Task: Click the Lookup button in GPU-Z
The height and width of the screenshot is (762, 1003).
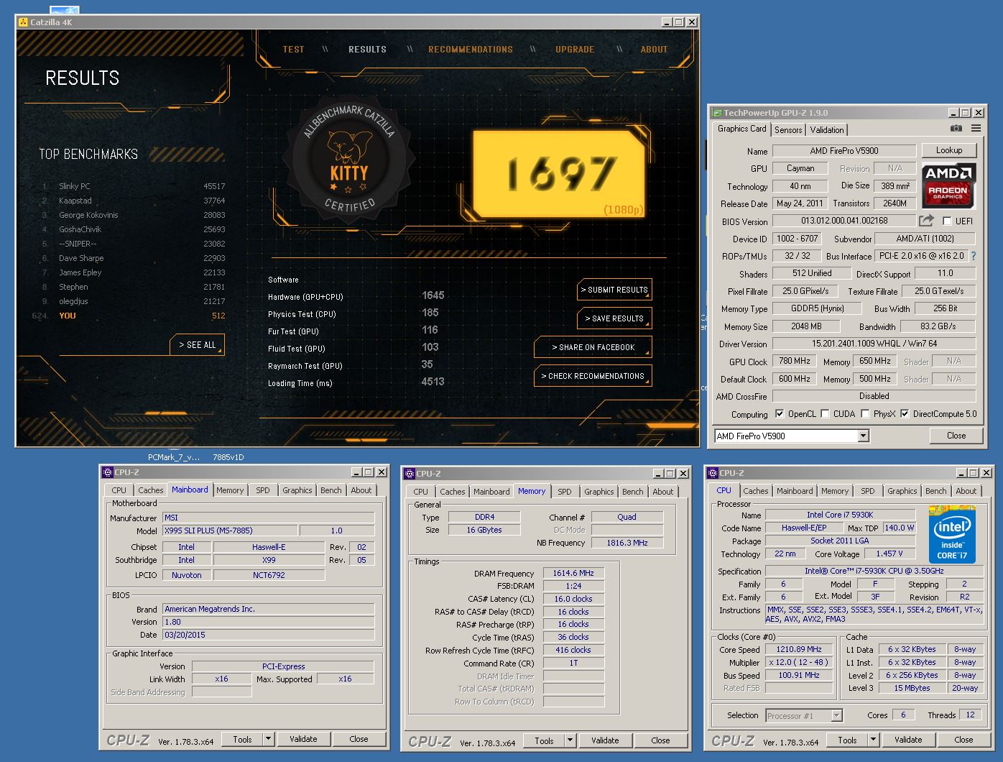Action: [948, 150]
